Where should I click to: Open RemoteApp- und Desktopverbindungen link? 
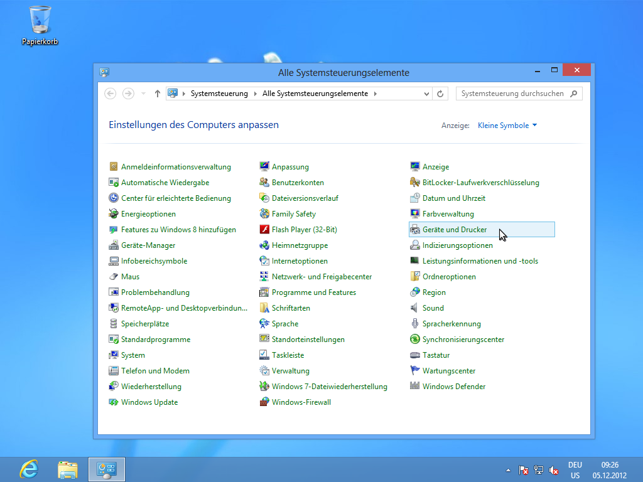184,308
